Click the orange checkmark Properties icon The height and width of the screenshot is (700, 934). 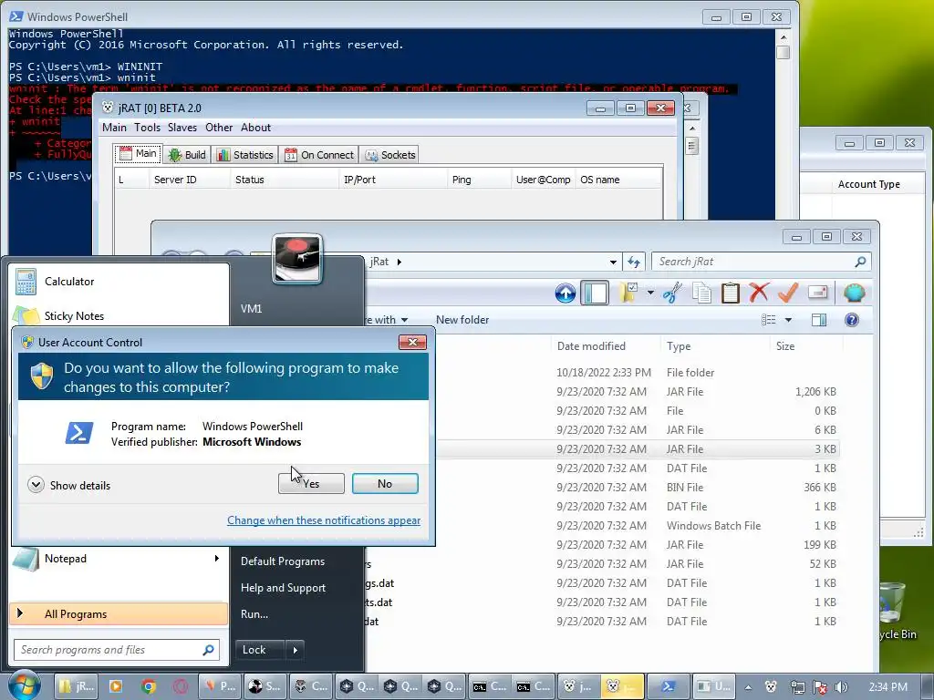pyautogui.click(x=787, y=293)
